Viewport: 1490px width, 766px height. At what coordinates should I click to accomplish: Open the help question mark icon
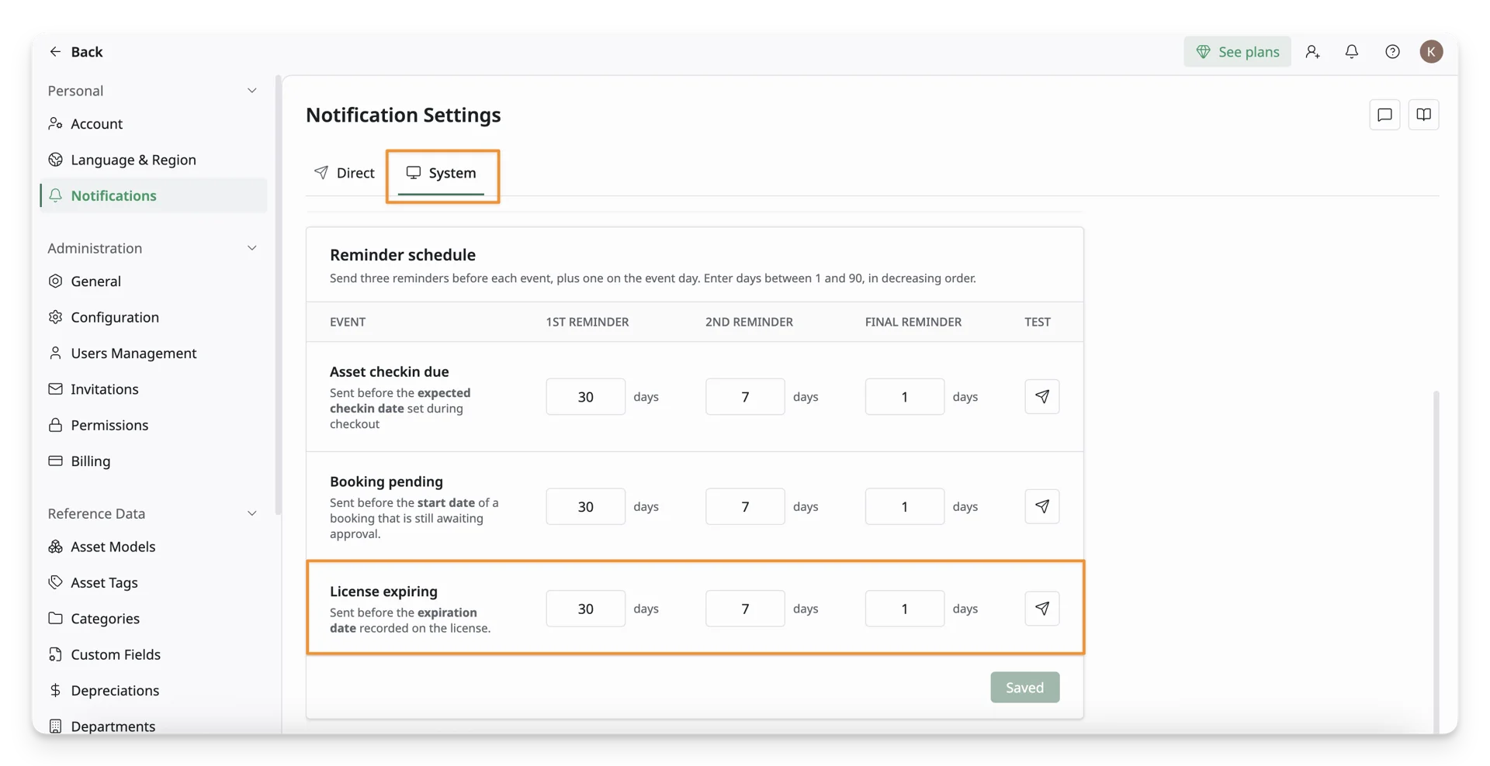(x=1392, y=51)
